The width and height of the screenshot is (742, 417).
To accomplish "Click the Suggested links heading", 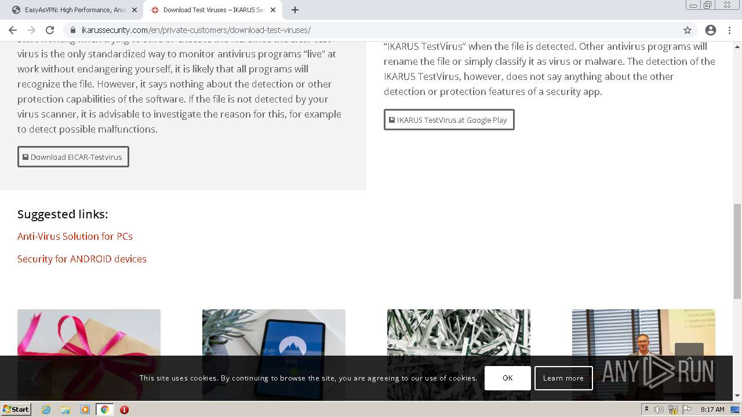I will (x=63, y=214).
